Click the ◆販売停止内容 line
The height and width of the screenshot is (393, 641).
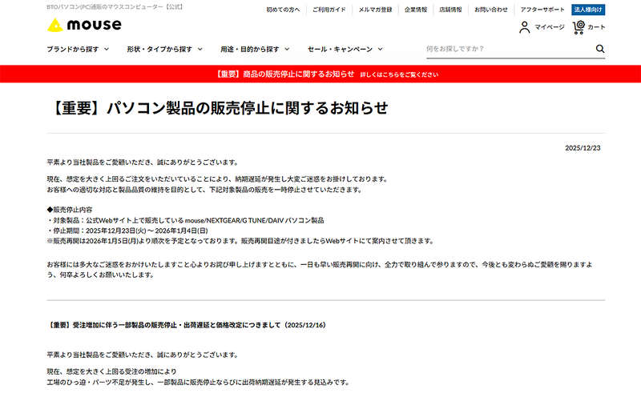coord(70,210)
